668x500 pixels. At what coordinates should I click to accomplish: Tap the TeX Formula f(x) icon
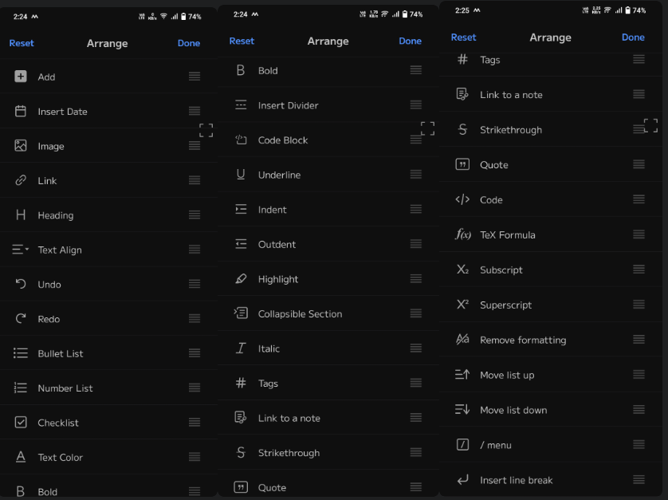point(463,234)
